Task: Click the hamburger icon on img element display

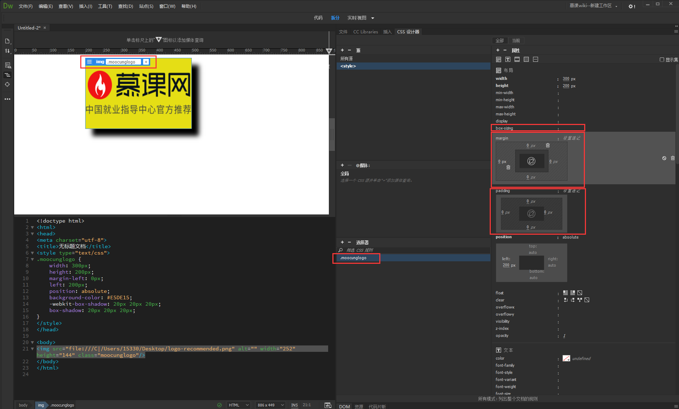Action: coord(89,62)
